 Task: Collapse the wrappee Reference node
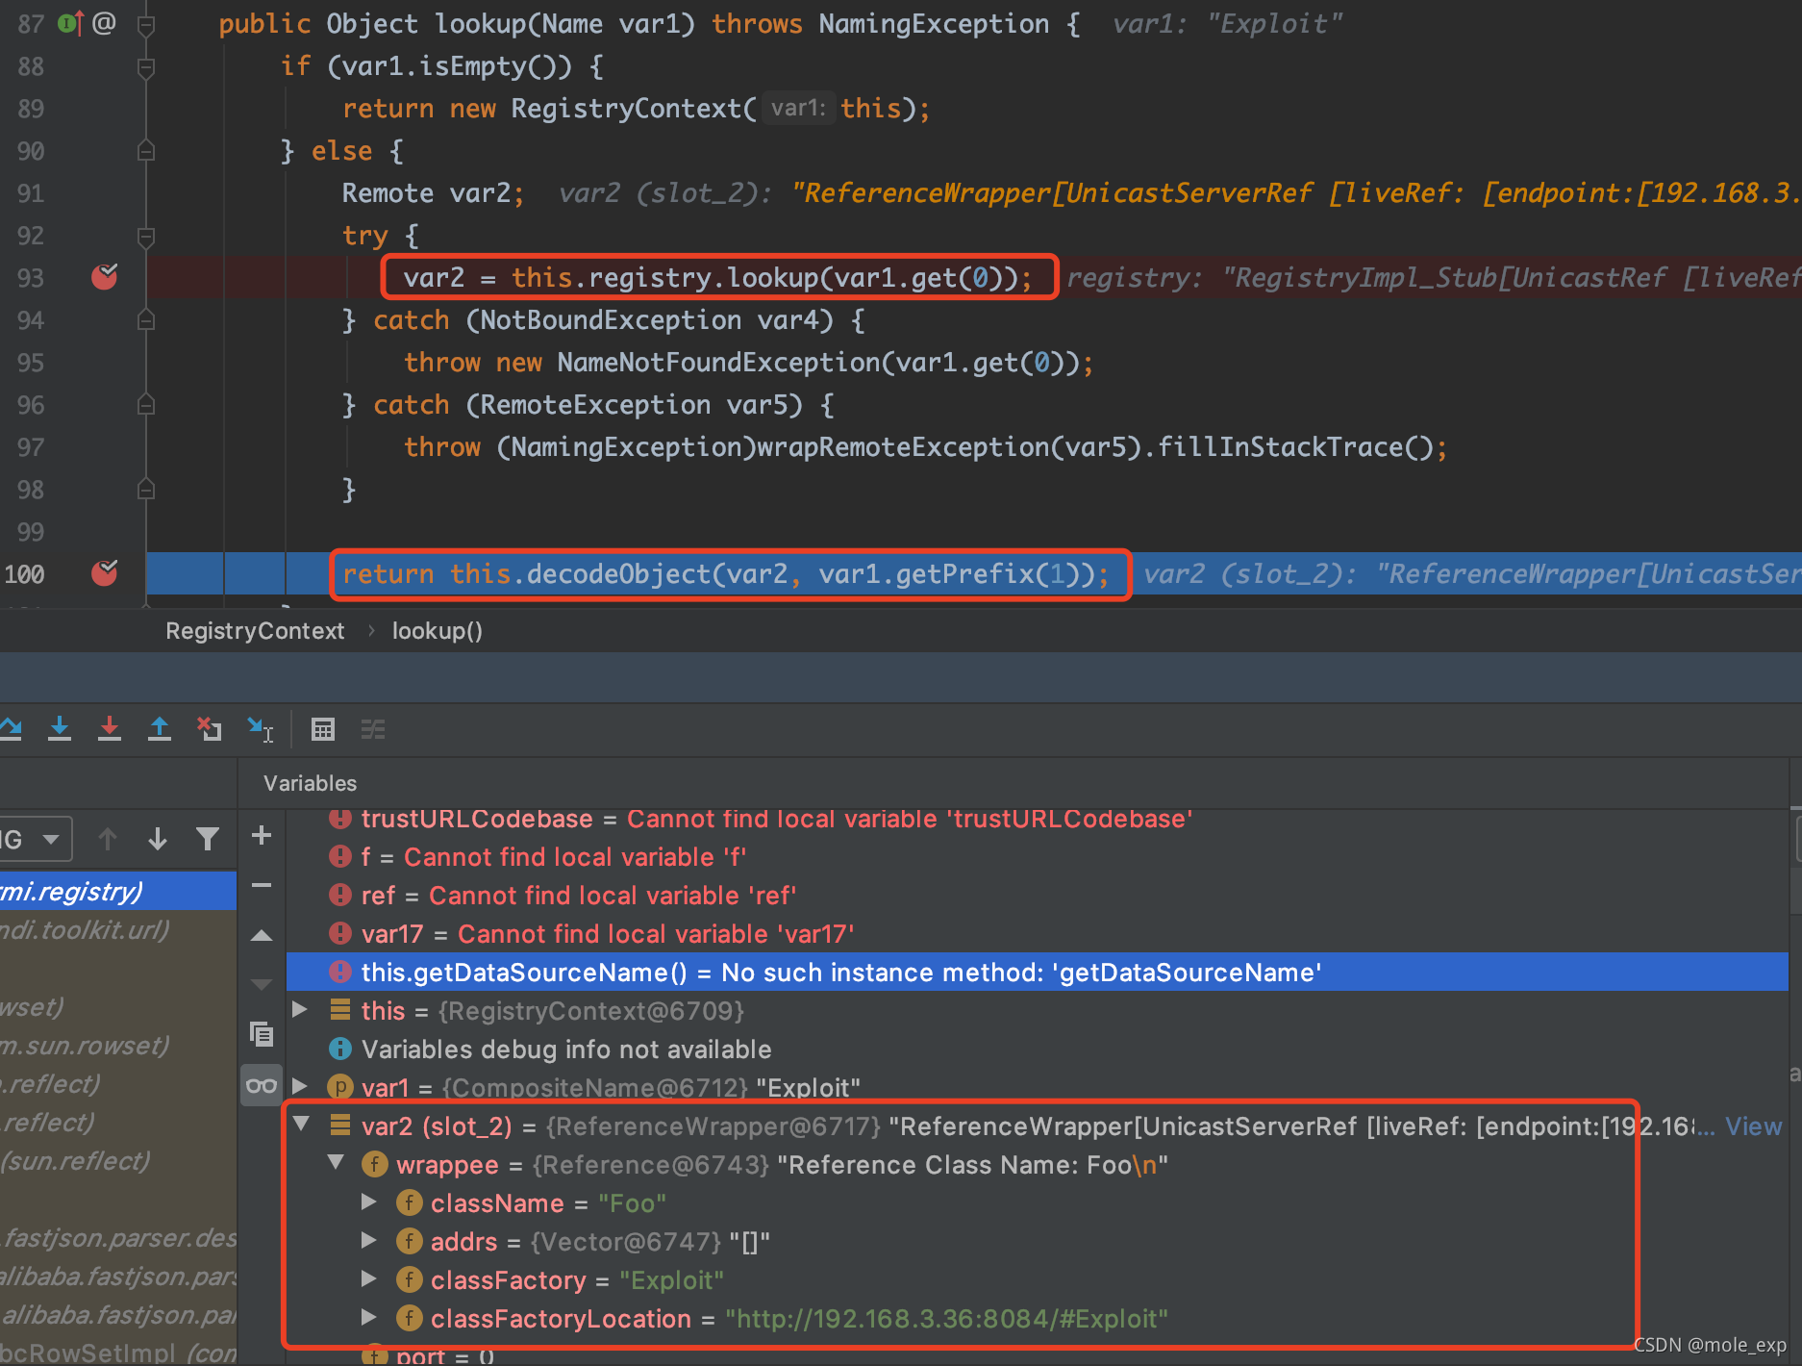[336, 1163]
